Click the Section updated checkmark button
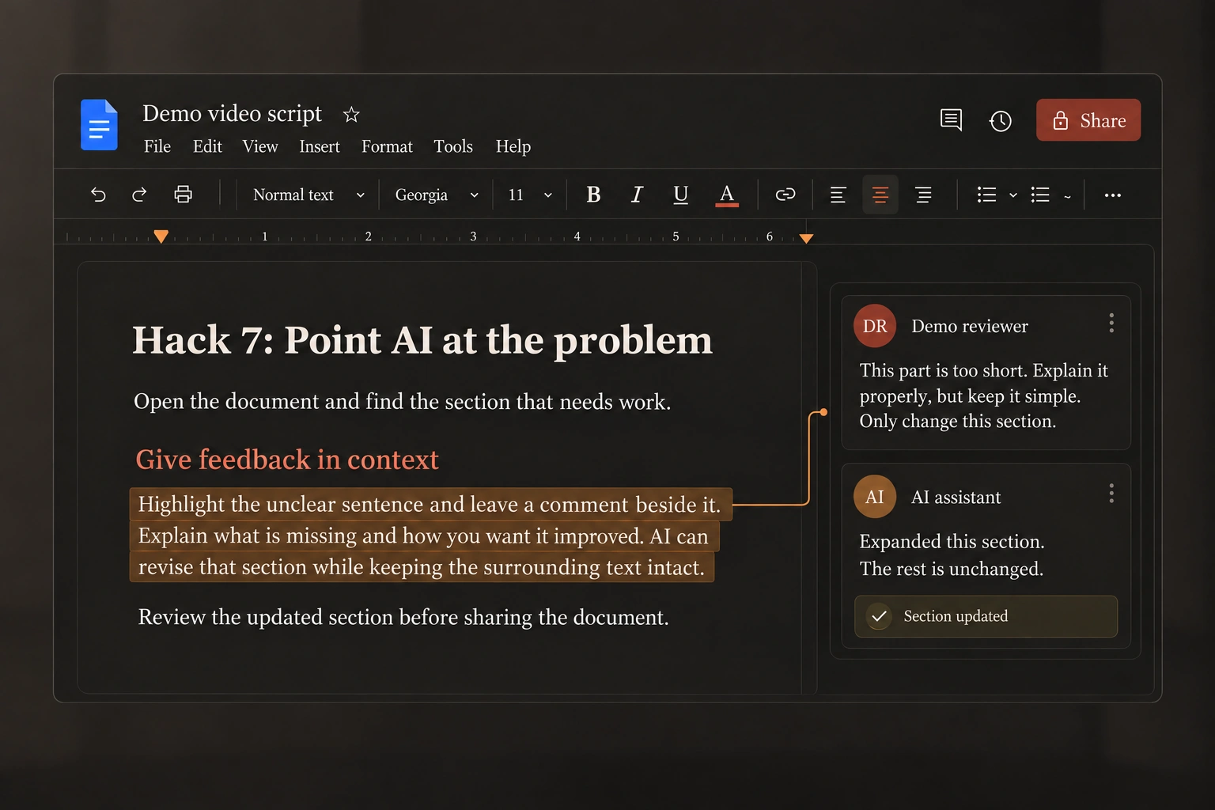 (986, 616)
